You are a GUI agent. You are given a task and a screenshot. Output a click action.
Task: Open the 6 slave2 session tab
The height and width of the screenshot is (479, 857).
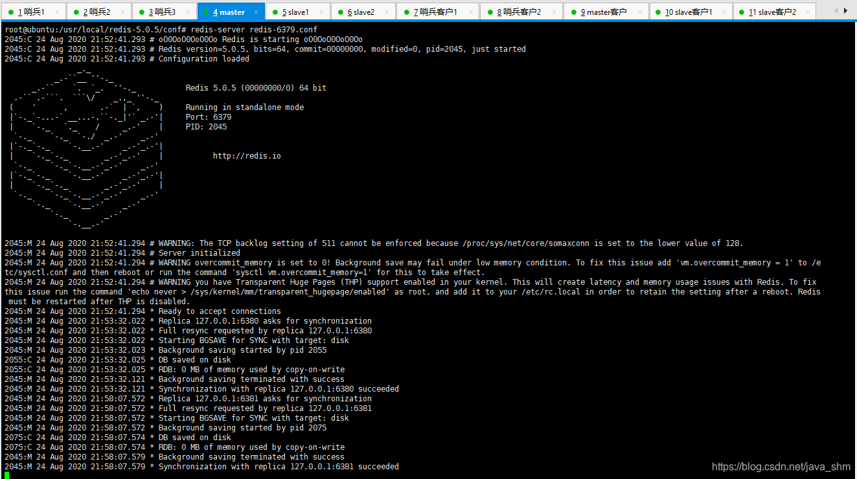pyautogui.click(x=363, y=12)
